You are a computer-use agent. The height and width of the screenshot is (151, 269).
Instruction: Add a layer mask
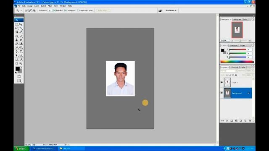point(232,121)
